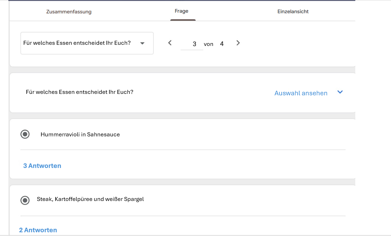
Task: Go to the previous question arrow
Action: point(170,43)
